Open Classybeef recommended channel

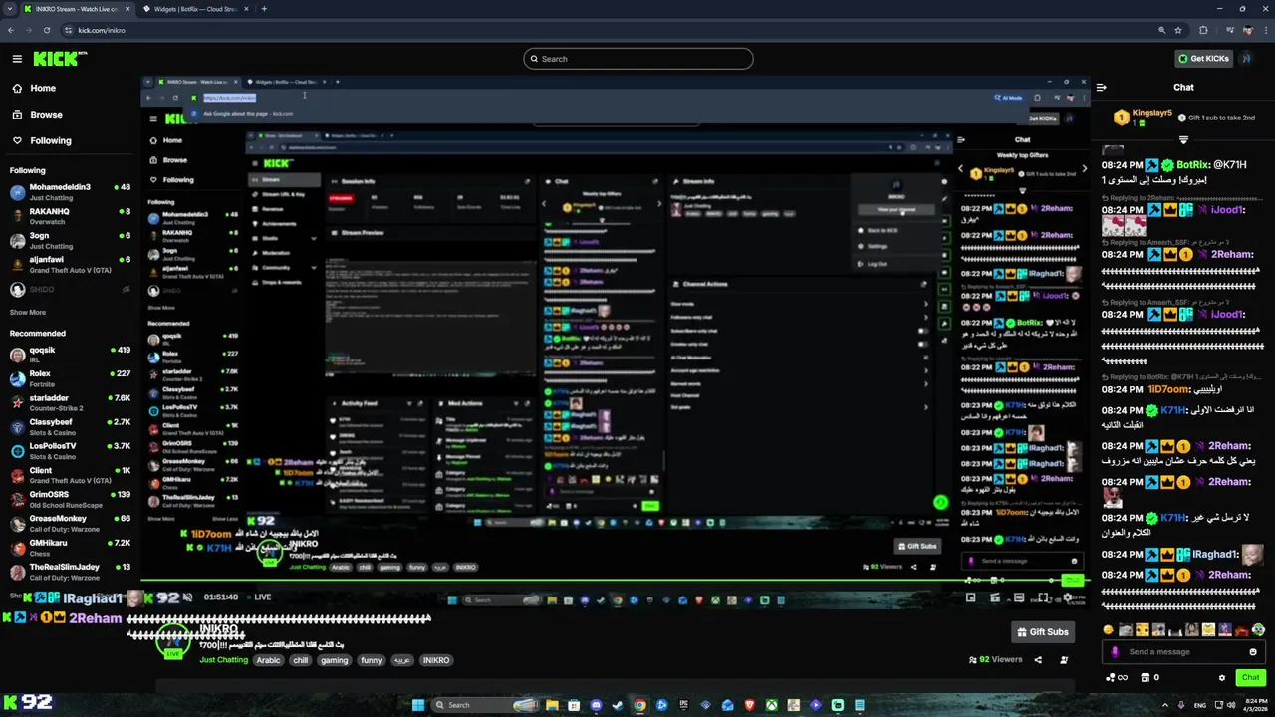tap(70, 426)
